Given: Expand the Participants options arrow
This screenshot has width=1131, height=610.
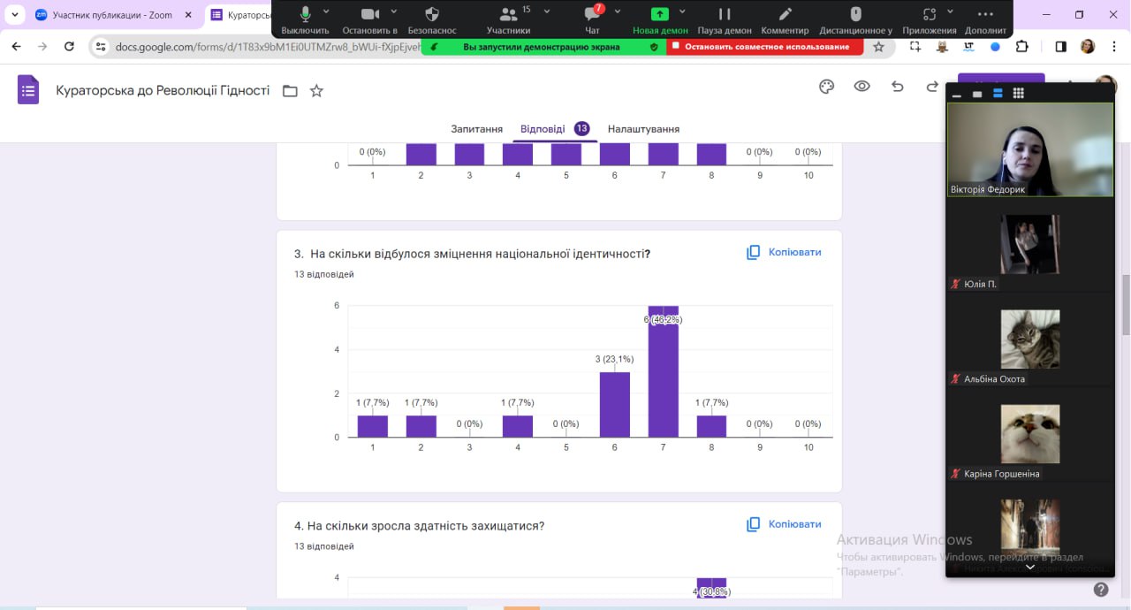Looking at the screenshot, I should (547, 11).
